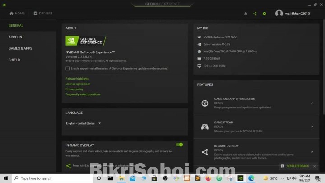Viewport: 325px width, 183px height.
Task: Open Cortana circle in taskbar
Action: coord(99,178)
